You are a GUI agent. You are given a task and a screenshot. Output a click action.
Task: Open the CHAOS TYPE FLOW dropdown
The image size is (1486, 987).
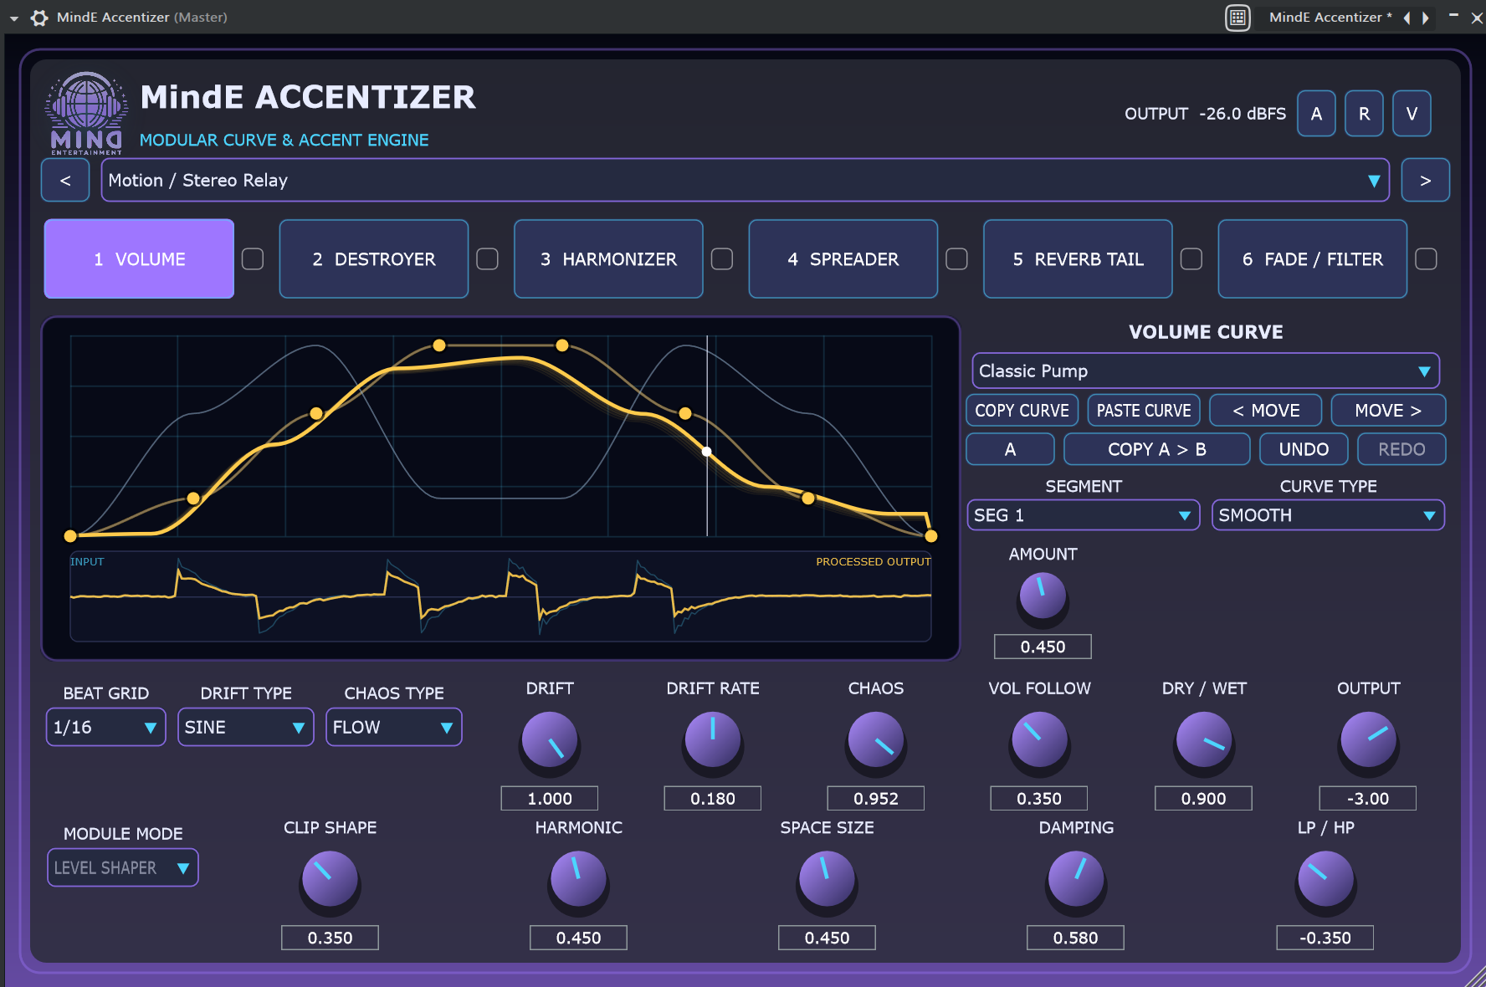click(x=394, y=727)
